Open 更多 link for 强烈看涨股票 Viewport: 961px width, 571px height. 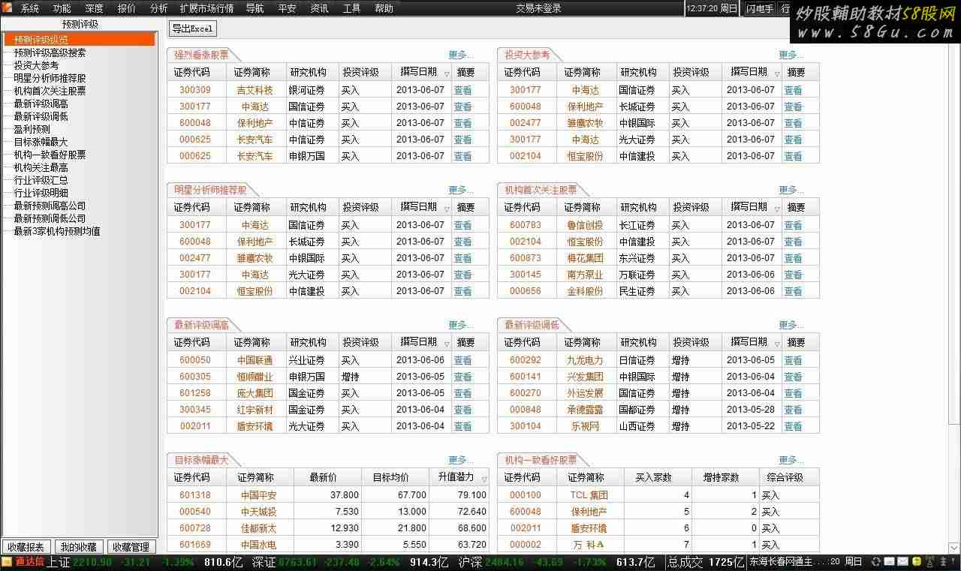click(x=461, y=55)
